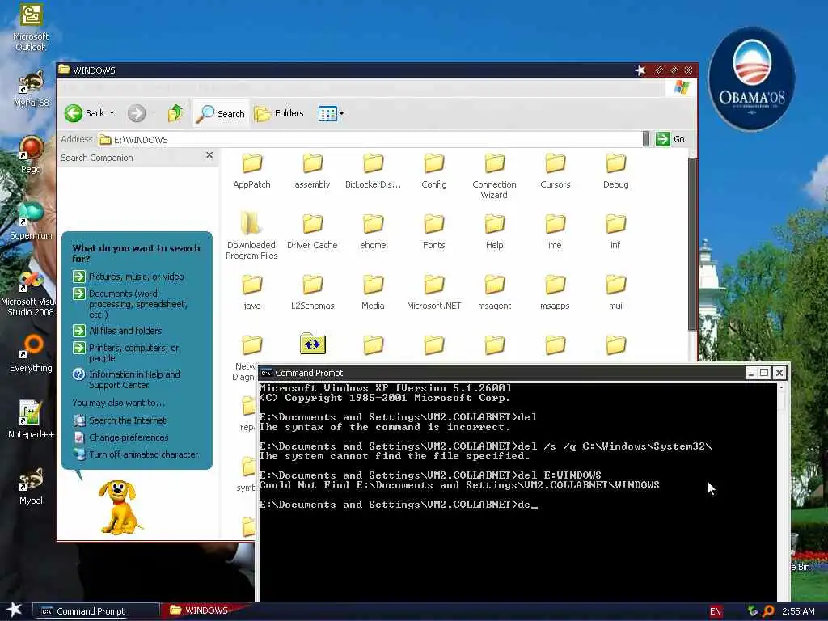828x621 pixels.
Task: Click the Supermium desktop shortcut
Action: 31,221
